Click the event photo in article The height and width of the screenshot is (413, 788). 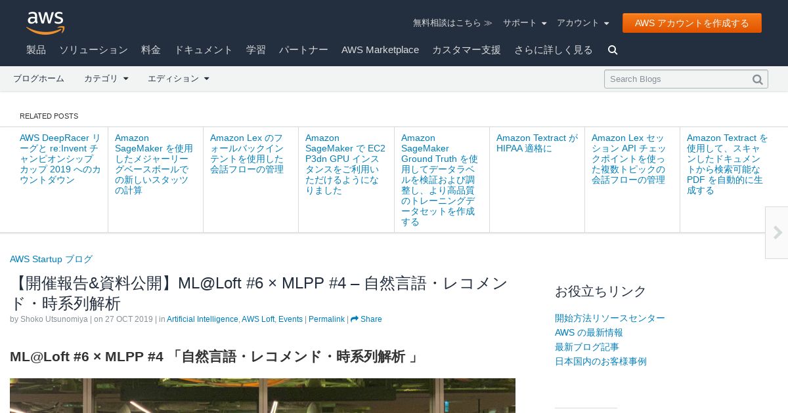point(263,396)
